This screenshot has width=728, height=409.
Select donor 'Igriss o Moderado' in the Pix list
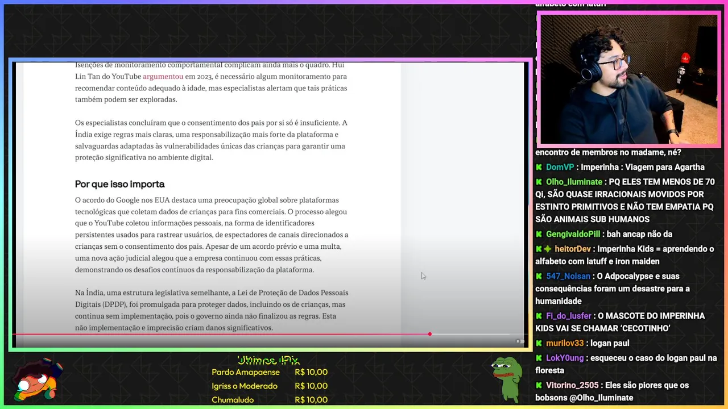click(x=245, y=386)
